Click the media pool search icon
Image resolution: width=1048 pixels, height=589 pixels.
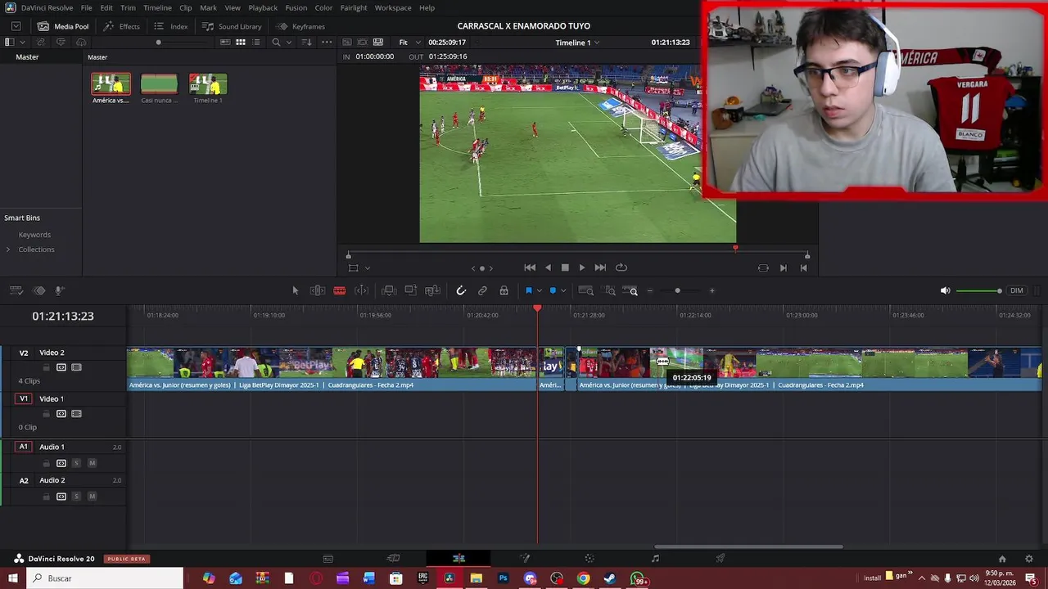[276, 42]
